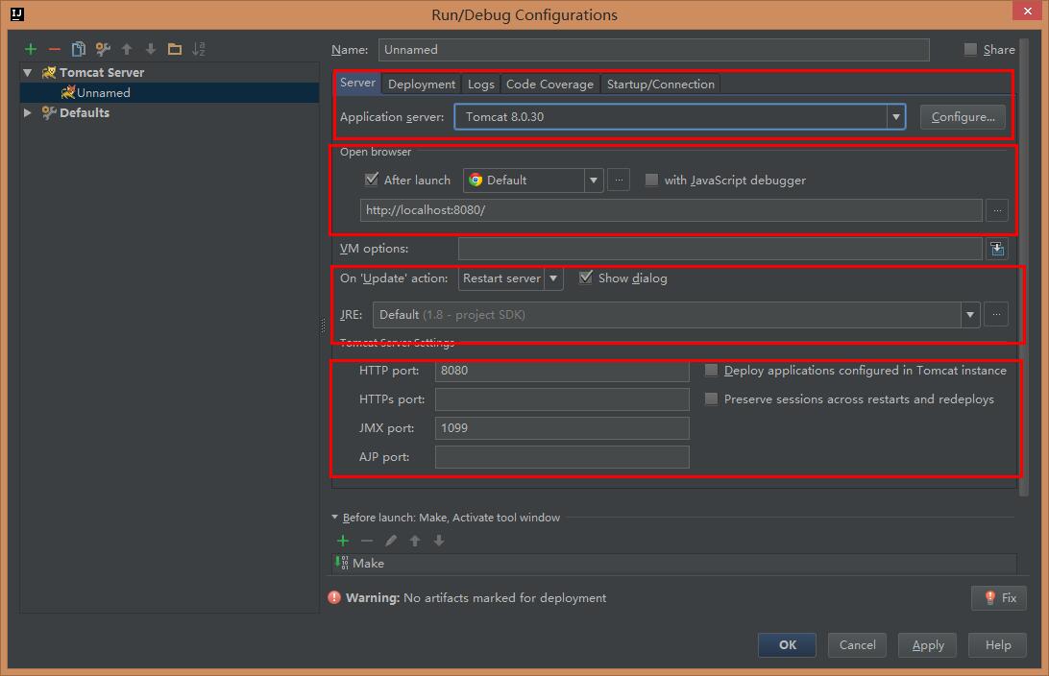Switch to the Code Coverage tab
1049x676 pixels.
549,84
